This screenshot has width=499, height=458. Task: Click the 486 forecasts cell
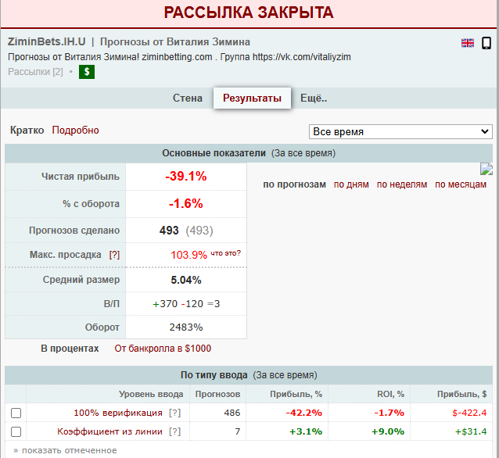pos(232,413)
